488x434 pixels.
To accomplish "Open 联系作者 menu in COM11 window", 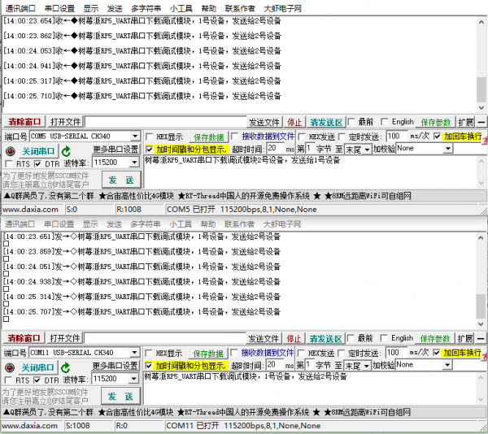I will point(240,224).
